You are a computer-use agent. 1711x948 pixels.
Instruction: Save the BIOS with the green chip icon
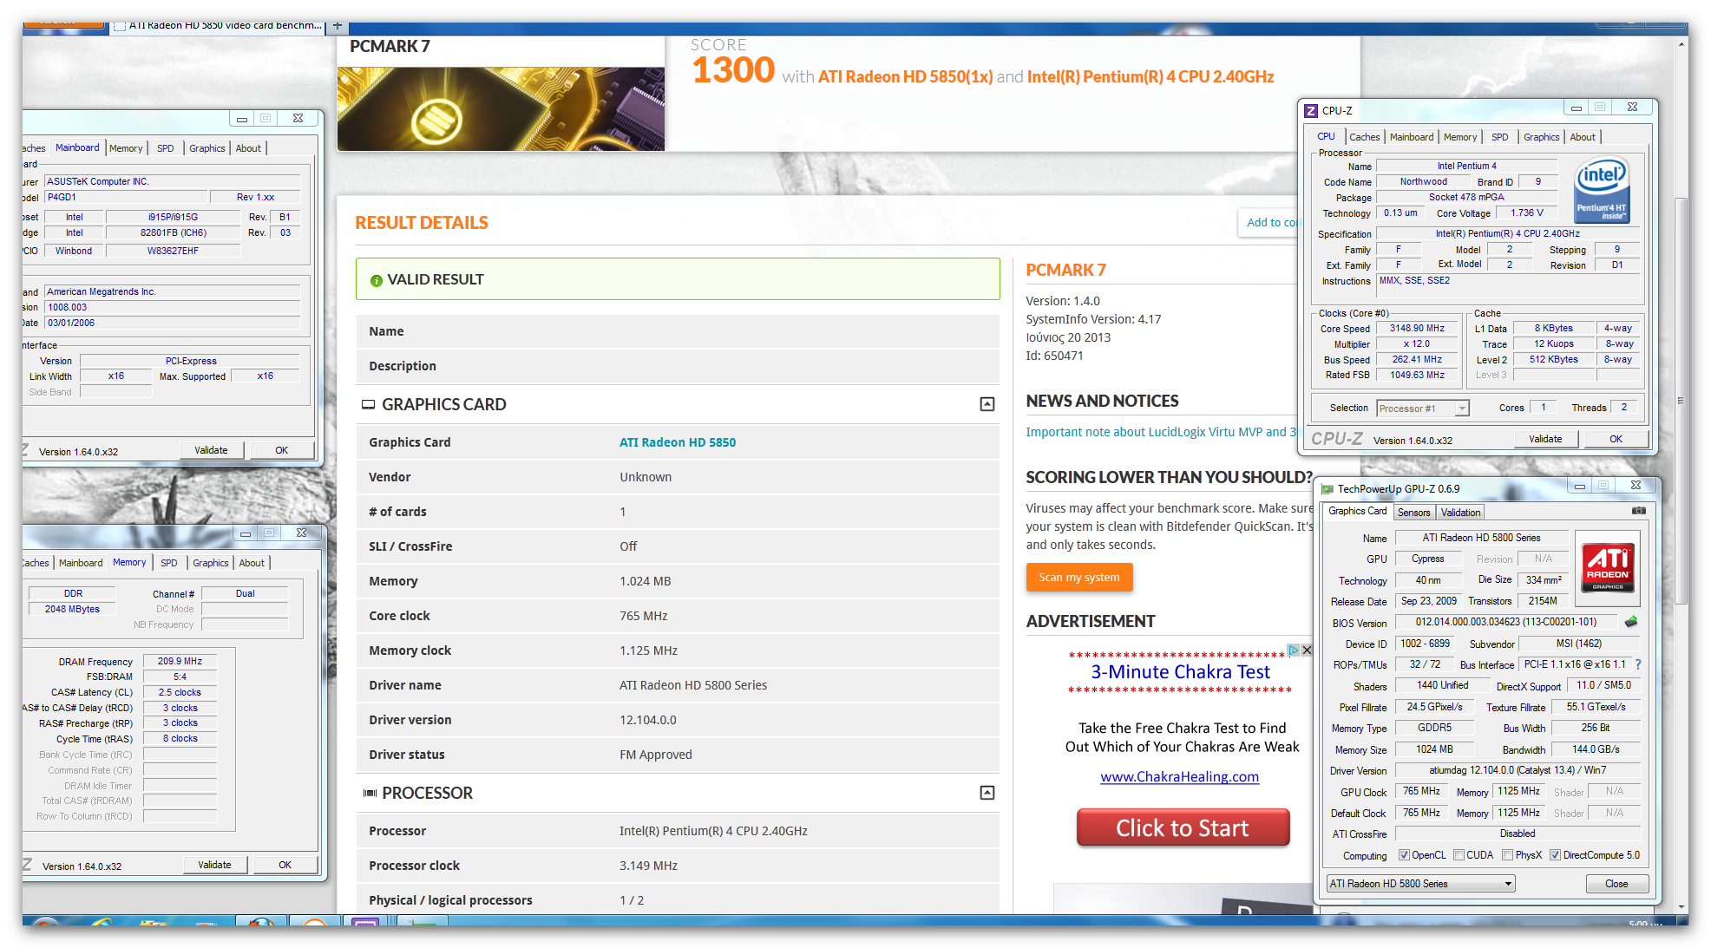(1631, 622)
